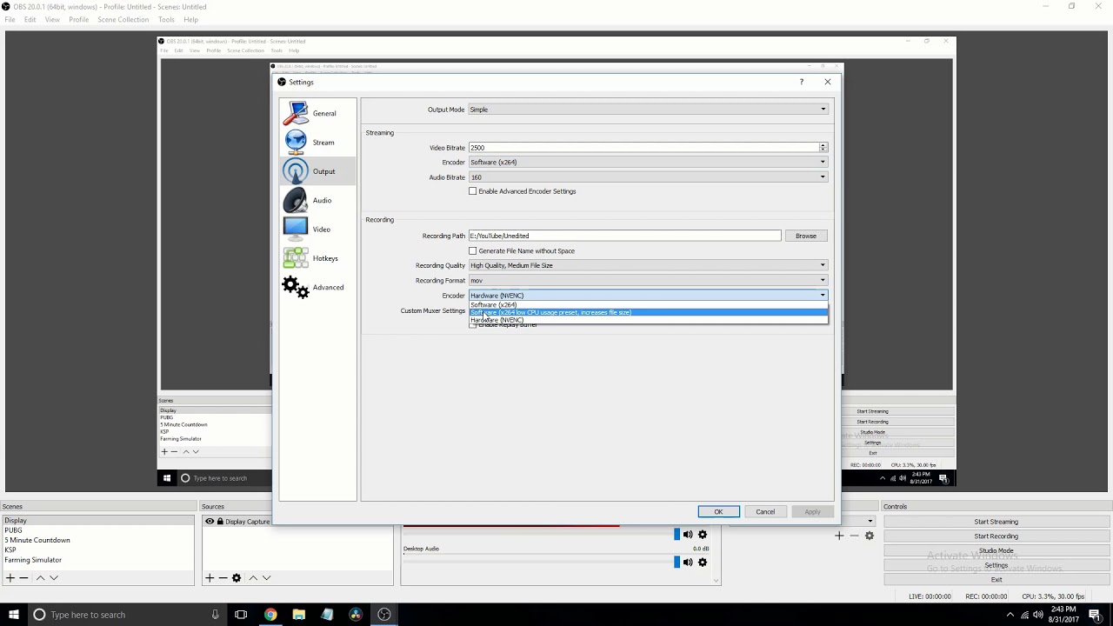Click the Exit button in Controls
Screen dimensions: 1113x626
coord(996,580)
